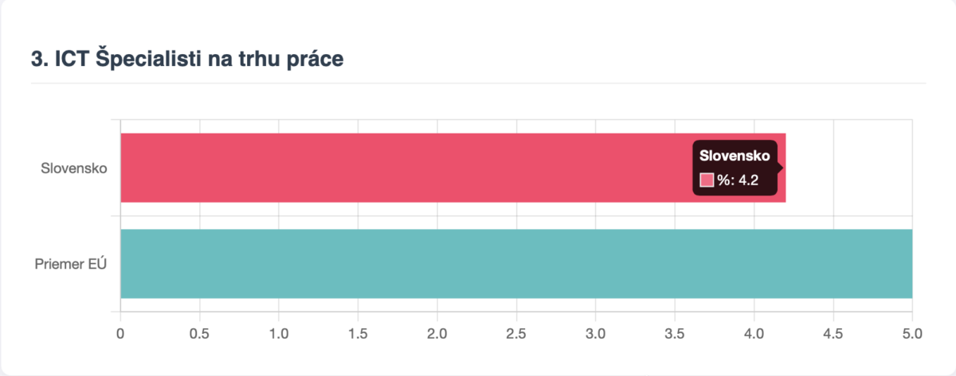Select the 2.0 x-axis tick label
Image resolution: width=956 pixels, height=376 pixels.
coord(437,334)
